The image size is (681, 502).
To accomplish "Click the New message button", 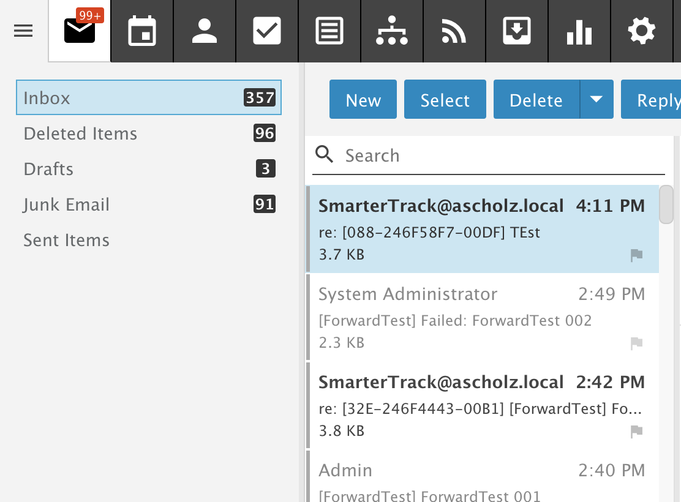I will (x=363, y=99).
